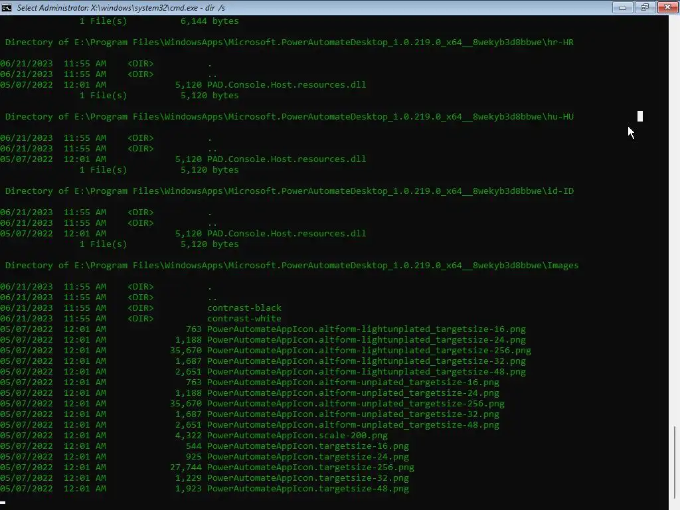This screenshot has width=680, height=510.
Task: Click PowerAutomateAppIcon.targetsize-32.png file name
Action: (308, 478)
